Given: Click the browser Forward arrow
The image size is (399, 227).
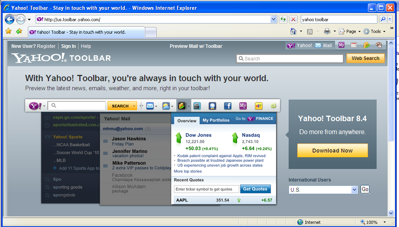Looking at the screenshot, I should (20, 19).
